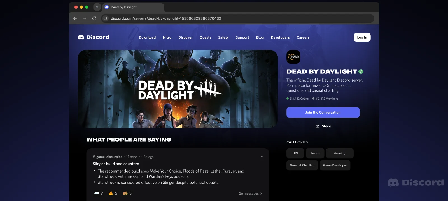Open the Safety navigation link
Viewport: 448px width, 201px height.
223,37
